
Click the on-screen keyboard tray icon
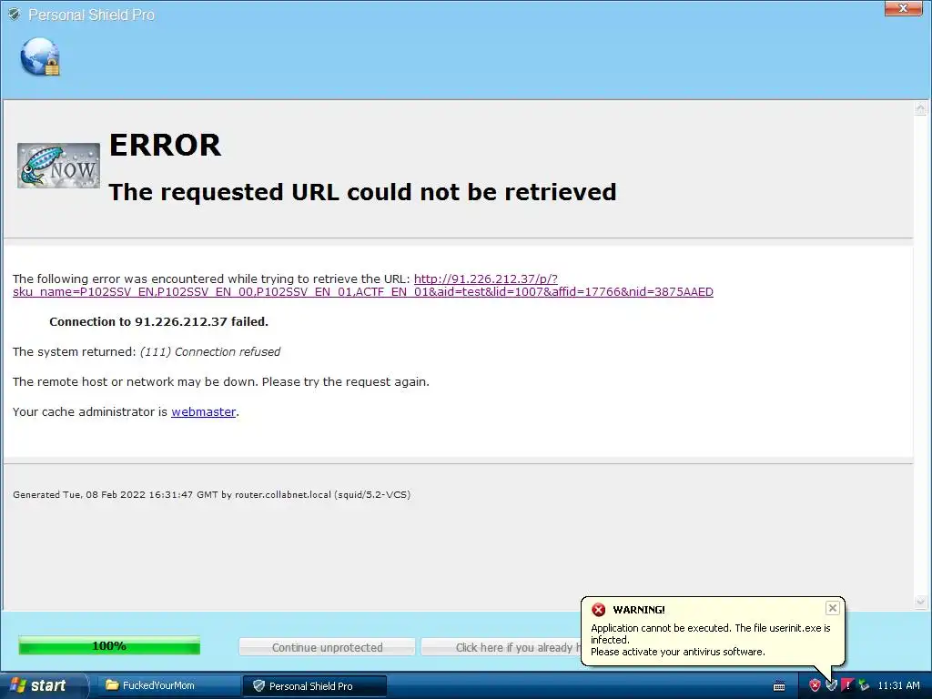tap(779, 686)
